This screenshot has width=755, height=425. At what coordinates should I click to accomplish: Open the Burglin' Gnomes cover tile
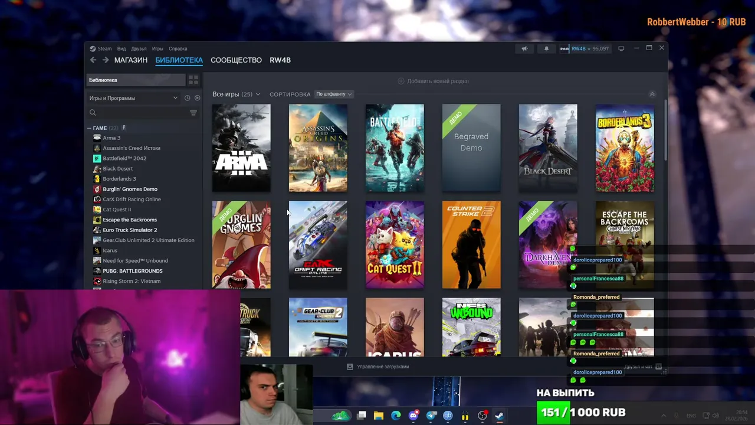[241, 245]
